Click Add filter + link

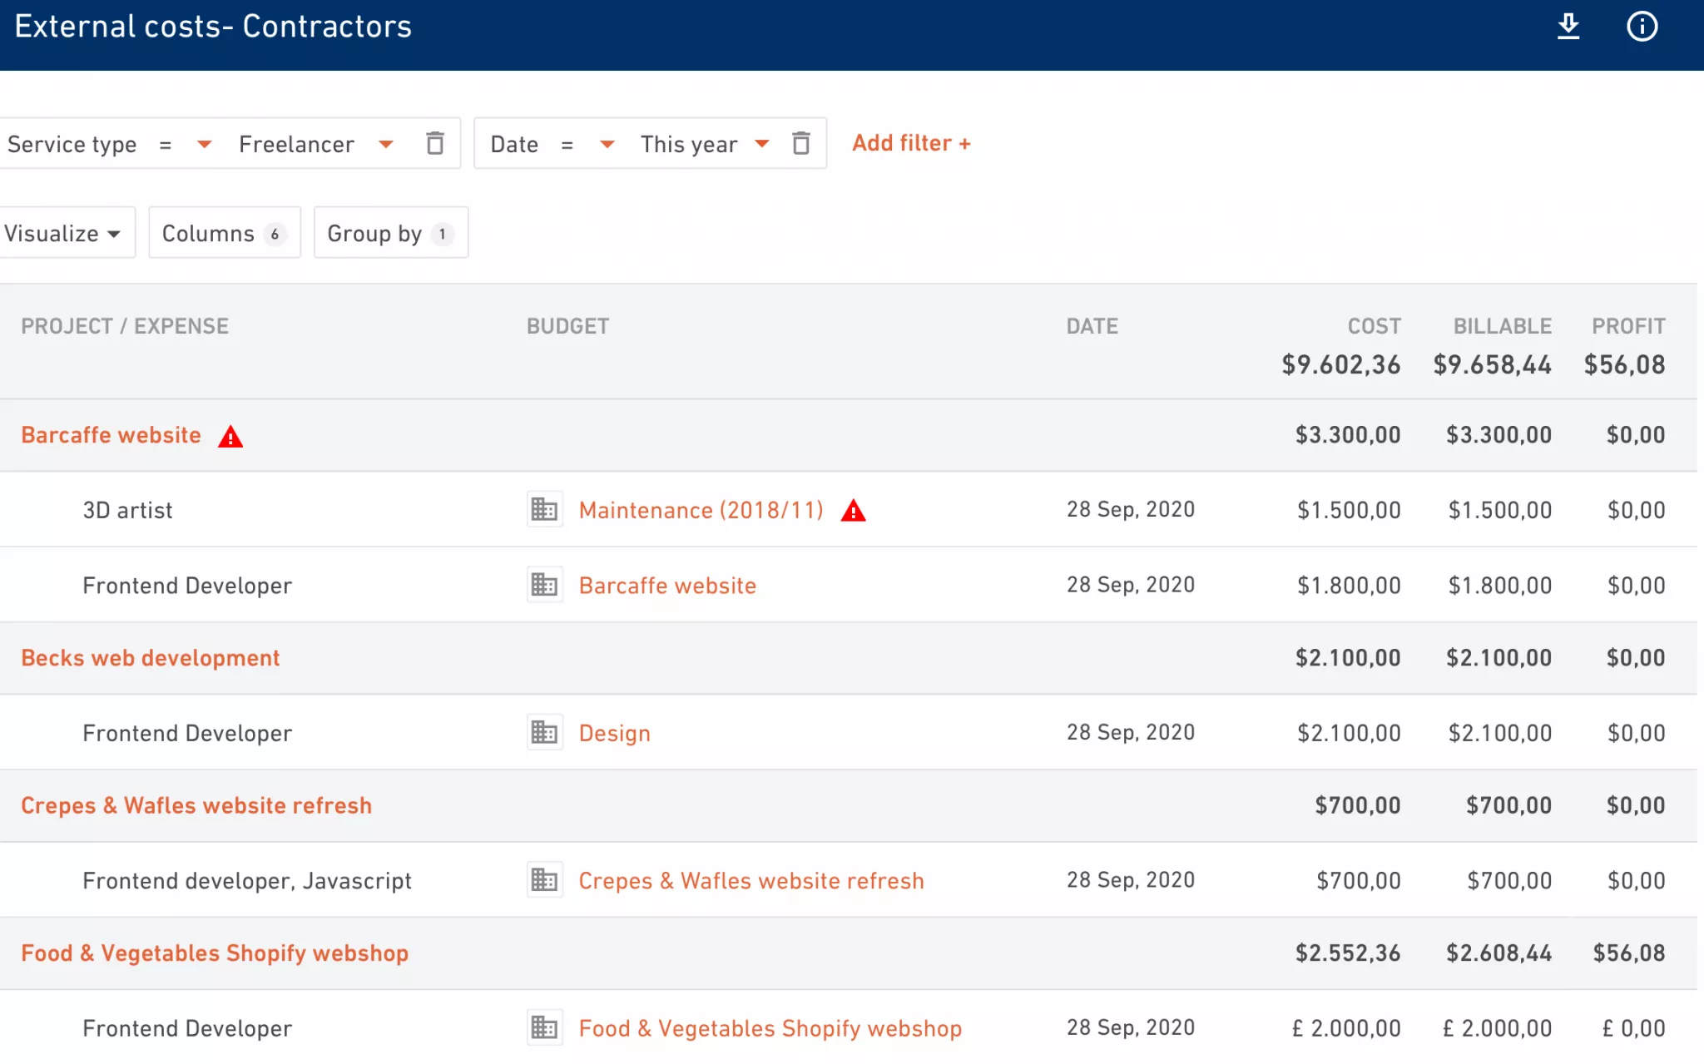point(911,143)
